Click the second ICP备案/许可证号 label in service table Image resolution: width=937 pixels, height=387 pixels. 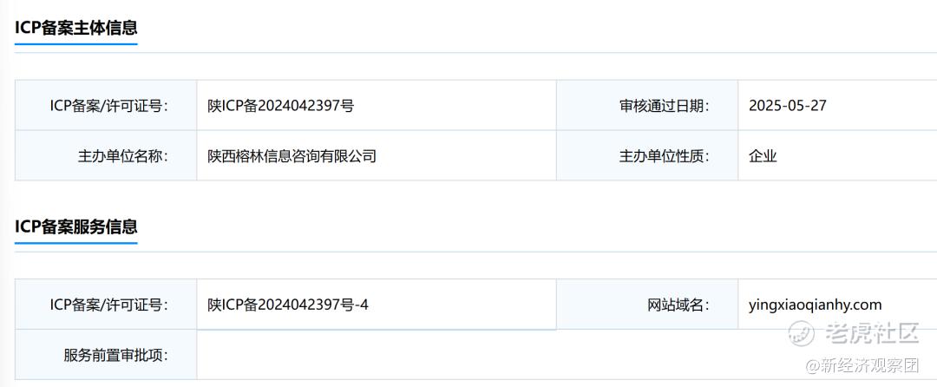coord(108,305)
